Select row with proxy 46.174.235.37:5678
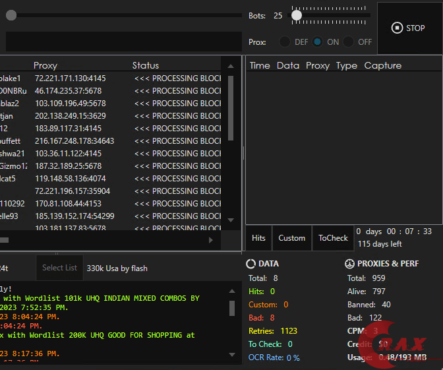 pos(110,91)
